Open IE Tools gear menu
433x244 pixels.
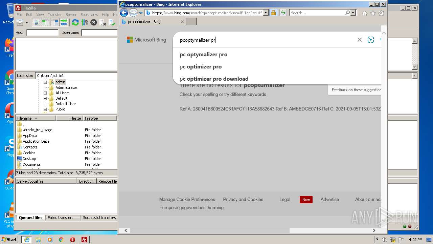point(381,13)
